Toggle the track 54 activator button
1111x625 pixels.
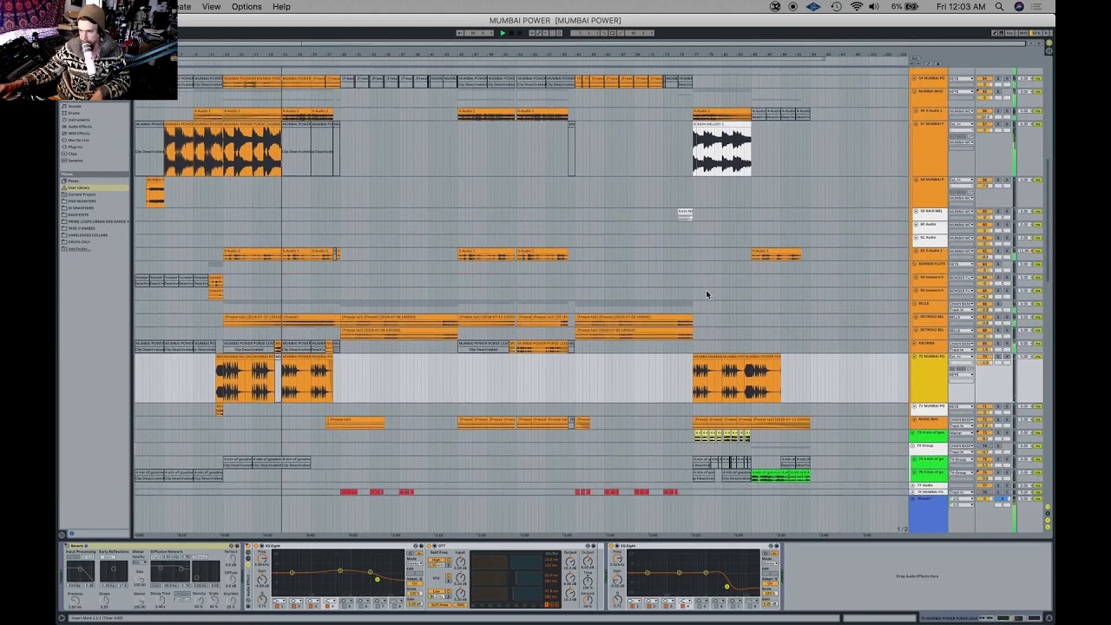984,79
